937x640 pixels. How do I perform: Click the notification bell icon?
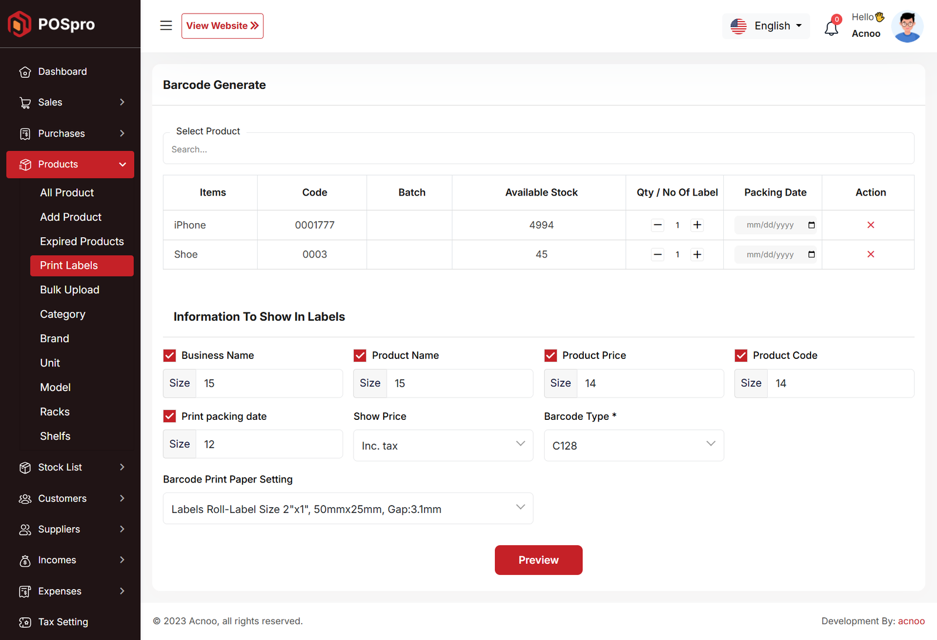pos(831,28)
